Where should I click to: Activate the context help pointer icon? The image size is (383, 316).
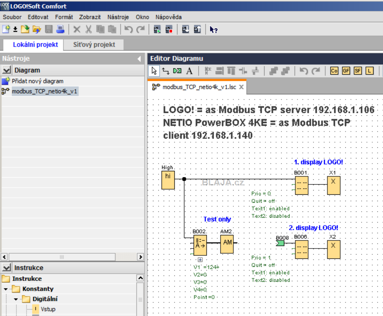[213, 30]
